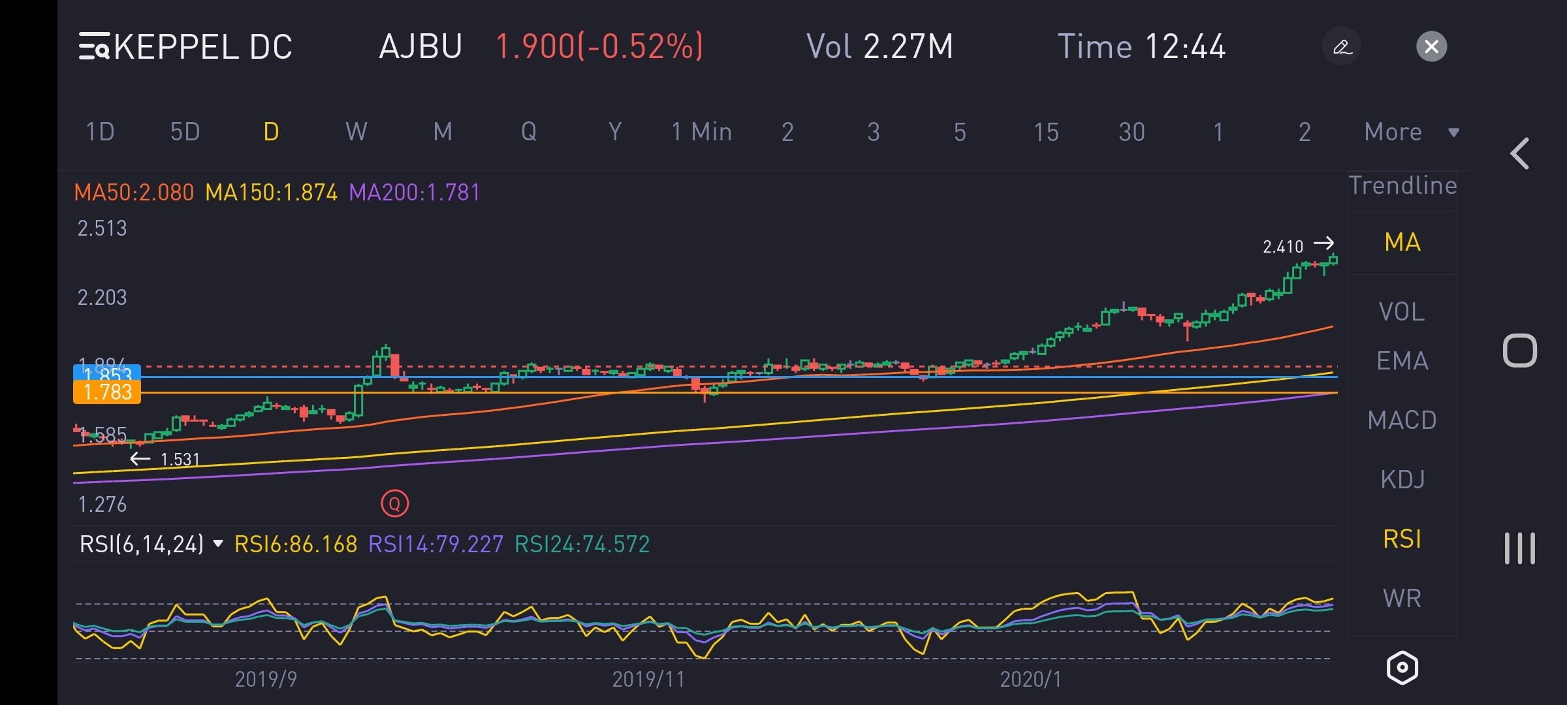
Task: Enable the KDJ indicator
Action: coord(1402,480)
